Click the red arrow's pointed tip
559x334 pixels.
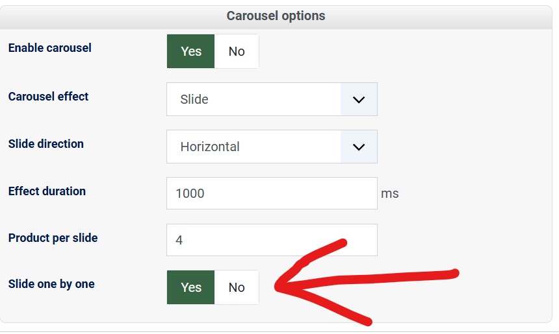[x=278, y=286]
